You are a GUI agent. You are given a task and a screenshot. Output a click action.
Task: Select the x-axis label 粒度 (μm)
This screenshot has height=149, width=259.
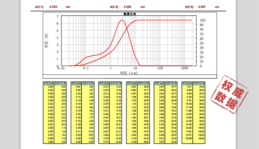click(129, 73)
